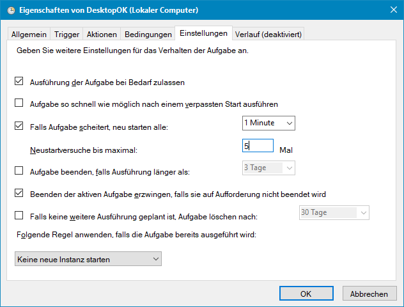This screenshot has width=404, height=307.
Task: Open the Verlauf (deaktiviert) tab
Action: 268,35
